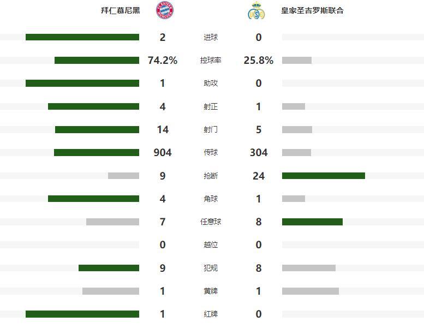This screenshot has height=334, width=424.
Task: Click Bayern's green shots bar in 射门 row
Action: 97,130
